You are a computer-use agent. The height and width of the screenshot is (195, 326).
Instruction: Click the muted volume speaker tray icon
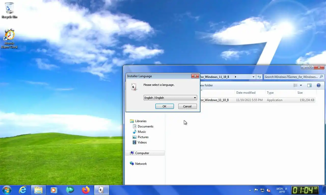[268, 190]
